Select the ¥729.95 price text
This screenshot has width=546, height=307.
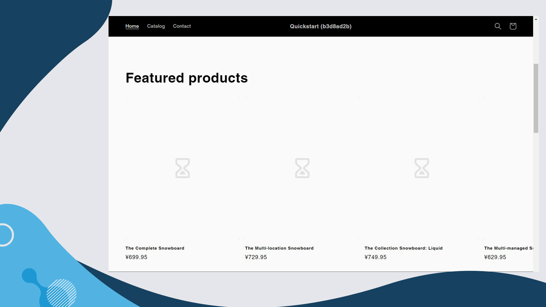(x=256, y=257)
